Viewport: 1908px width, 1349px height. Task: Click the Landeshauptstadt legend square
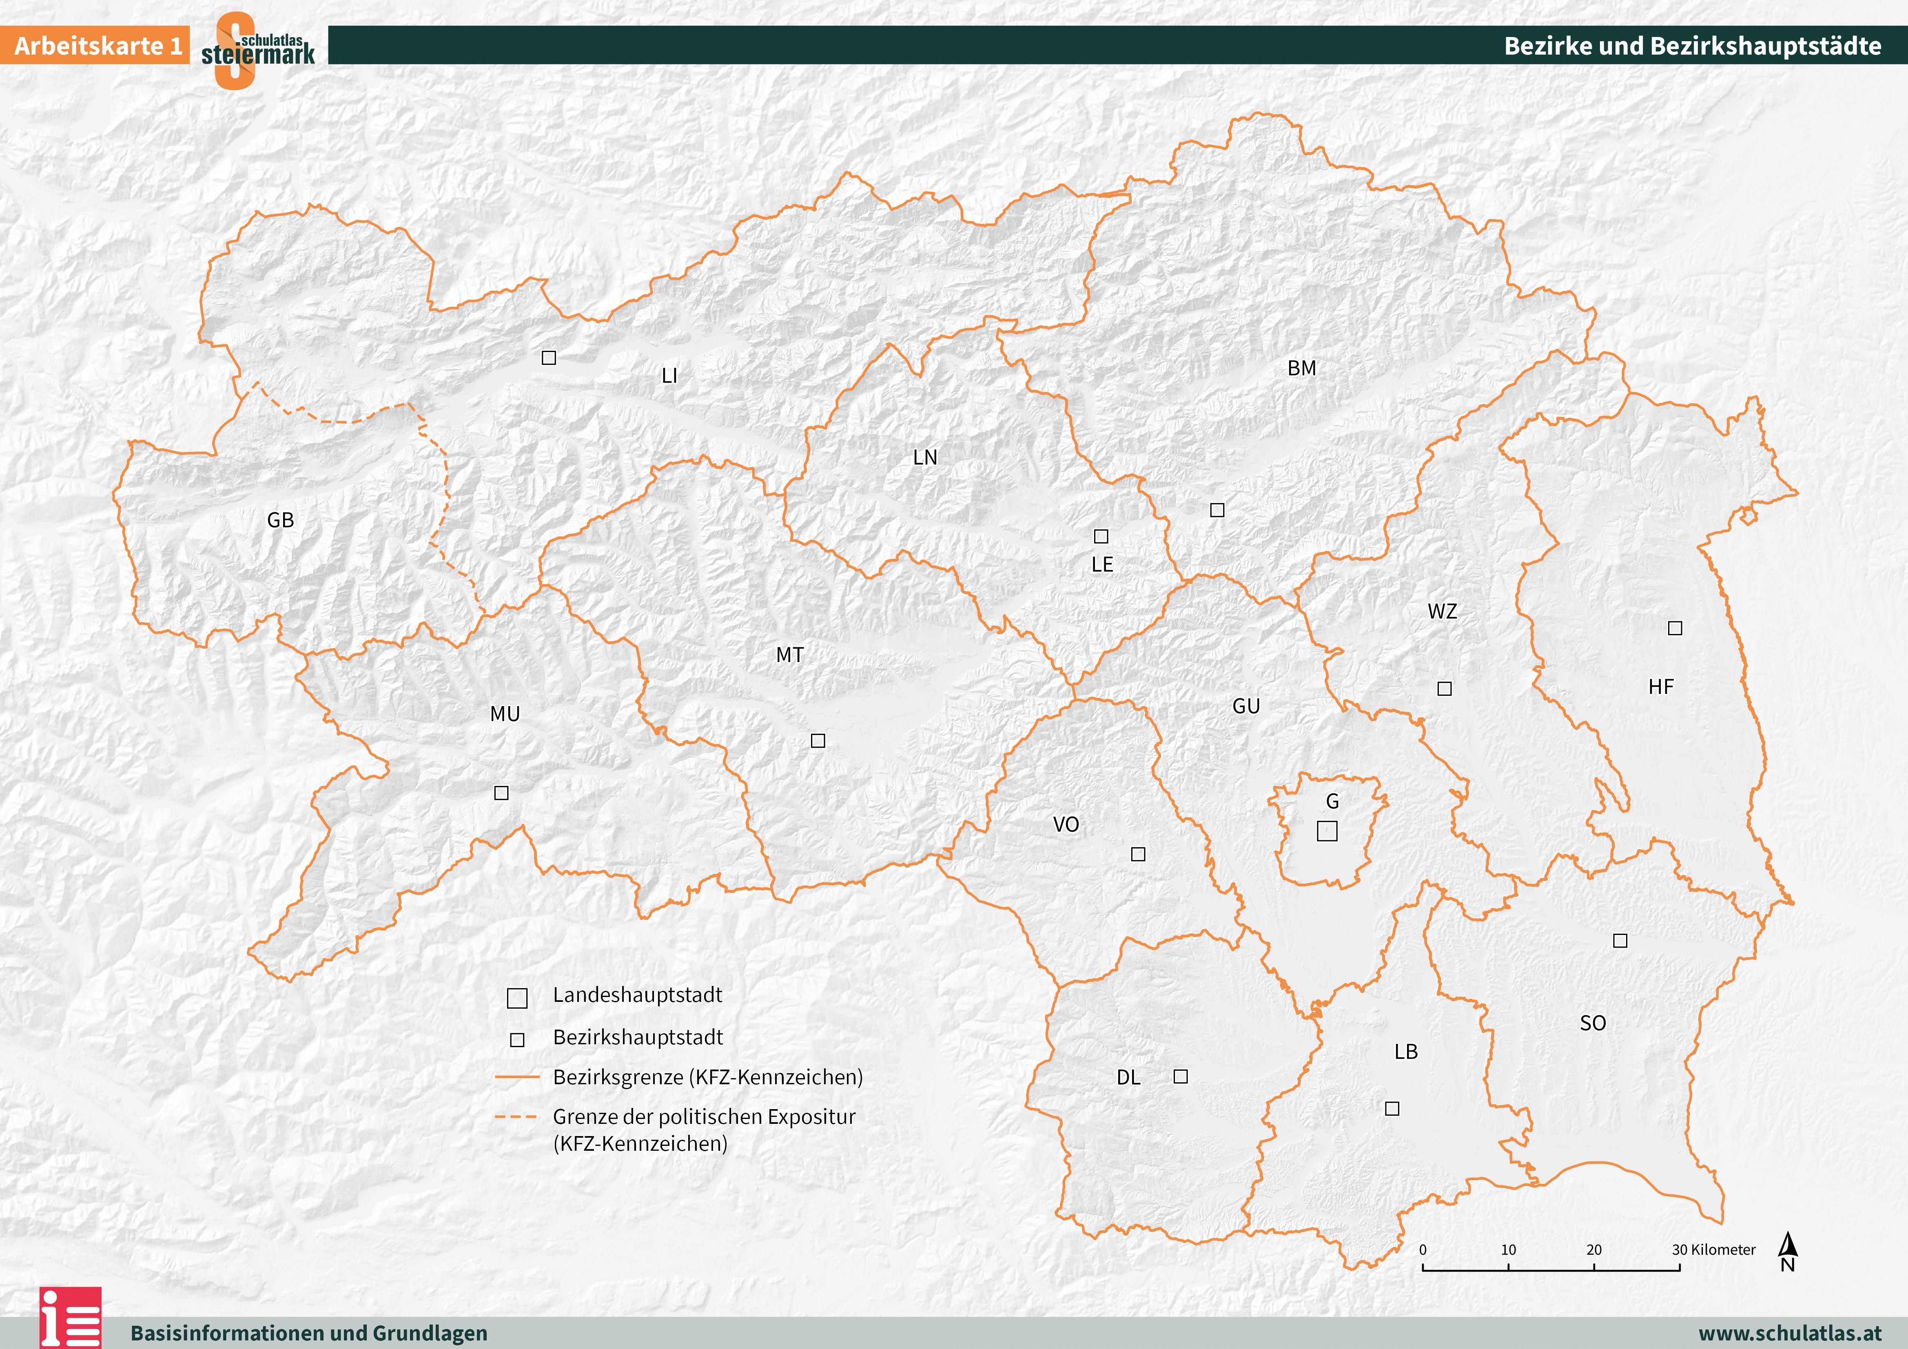517,998
